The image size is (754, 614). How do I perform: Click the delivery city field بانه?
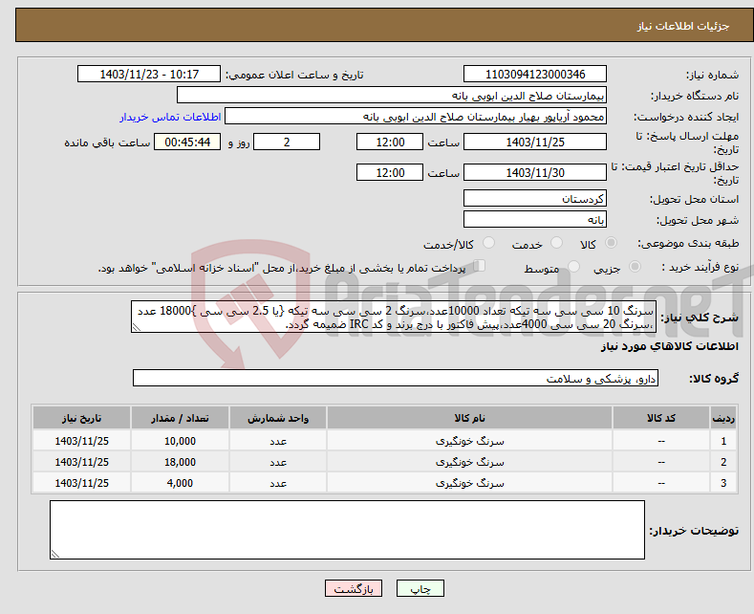[x=535, y=219]
